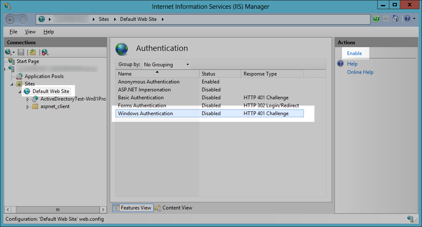Click HTTP 302 Login/Redirect cell

271,106
